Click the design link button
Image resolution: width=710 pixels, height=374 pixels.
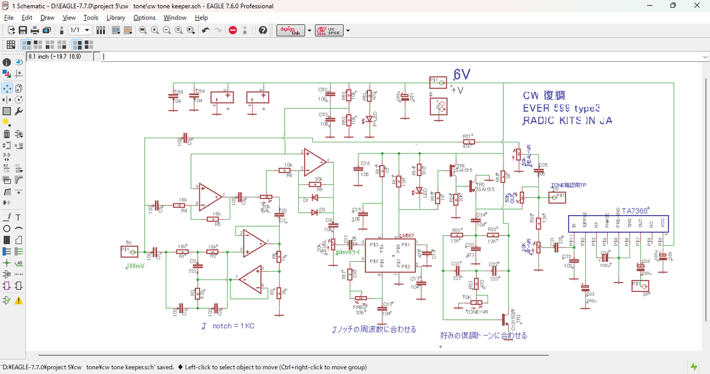(x=291, y=30)
